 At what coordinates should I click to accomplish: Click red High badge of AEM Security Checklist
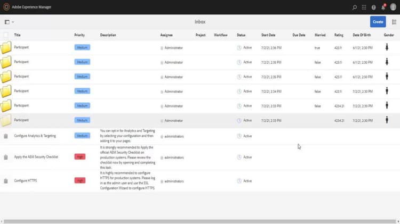pos(80,157)
